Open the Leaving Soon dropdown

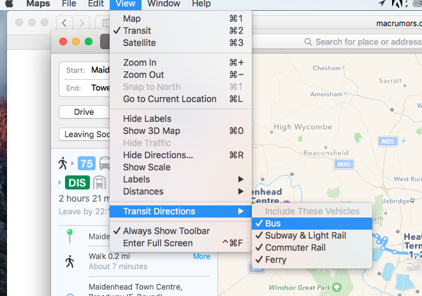84,134
